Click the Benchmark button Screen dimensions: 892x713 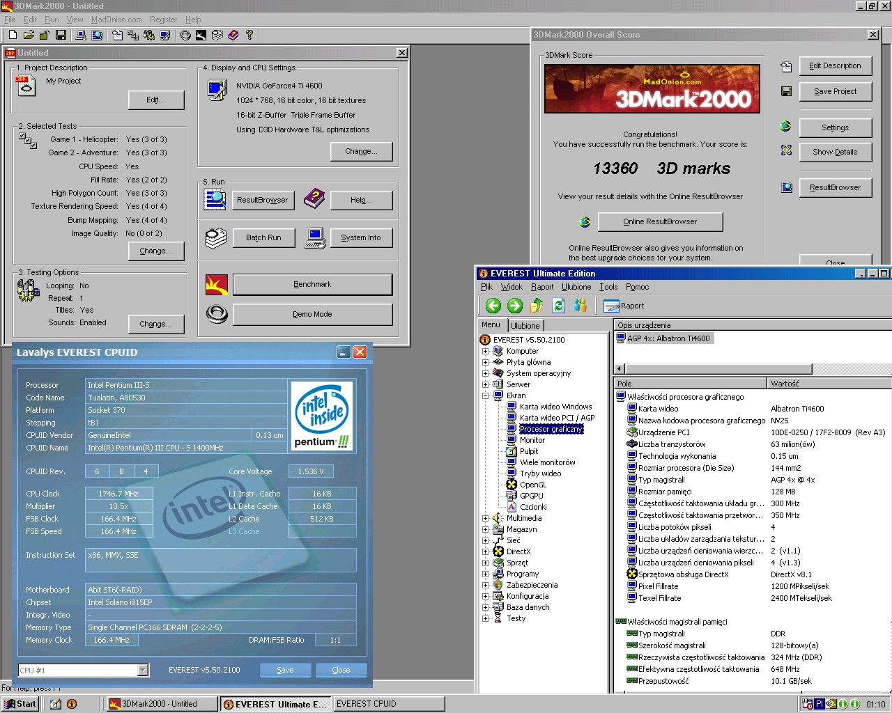pyautogui.click(x=312, y=284)
